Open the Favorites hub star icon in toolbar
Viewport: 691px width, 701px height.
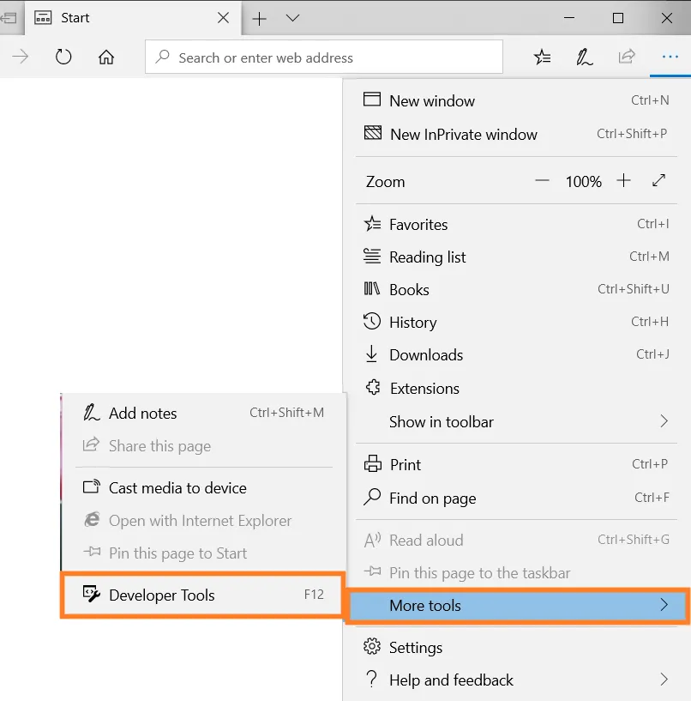[x=542, y=57]
